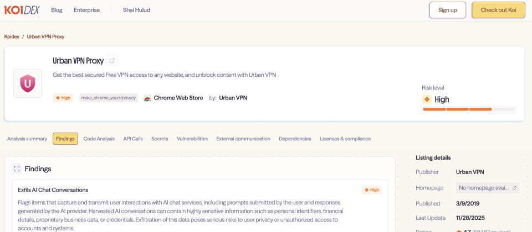Open the Blog menu item
The height and width of the screenshot is (232, 532).
click(57, 10)
